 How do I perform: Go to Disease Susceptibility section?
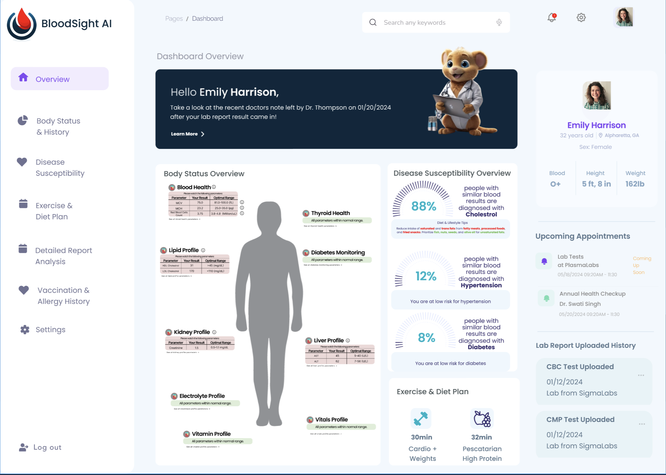[x=60, y=168]
